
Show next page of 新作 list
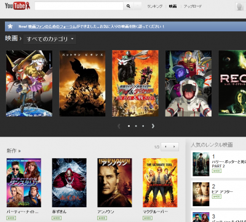tap(174, 147)
